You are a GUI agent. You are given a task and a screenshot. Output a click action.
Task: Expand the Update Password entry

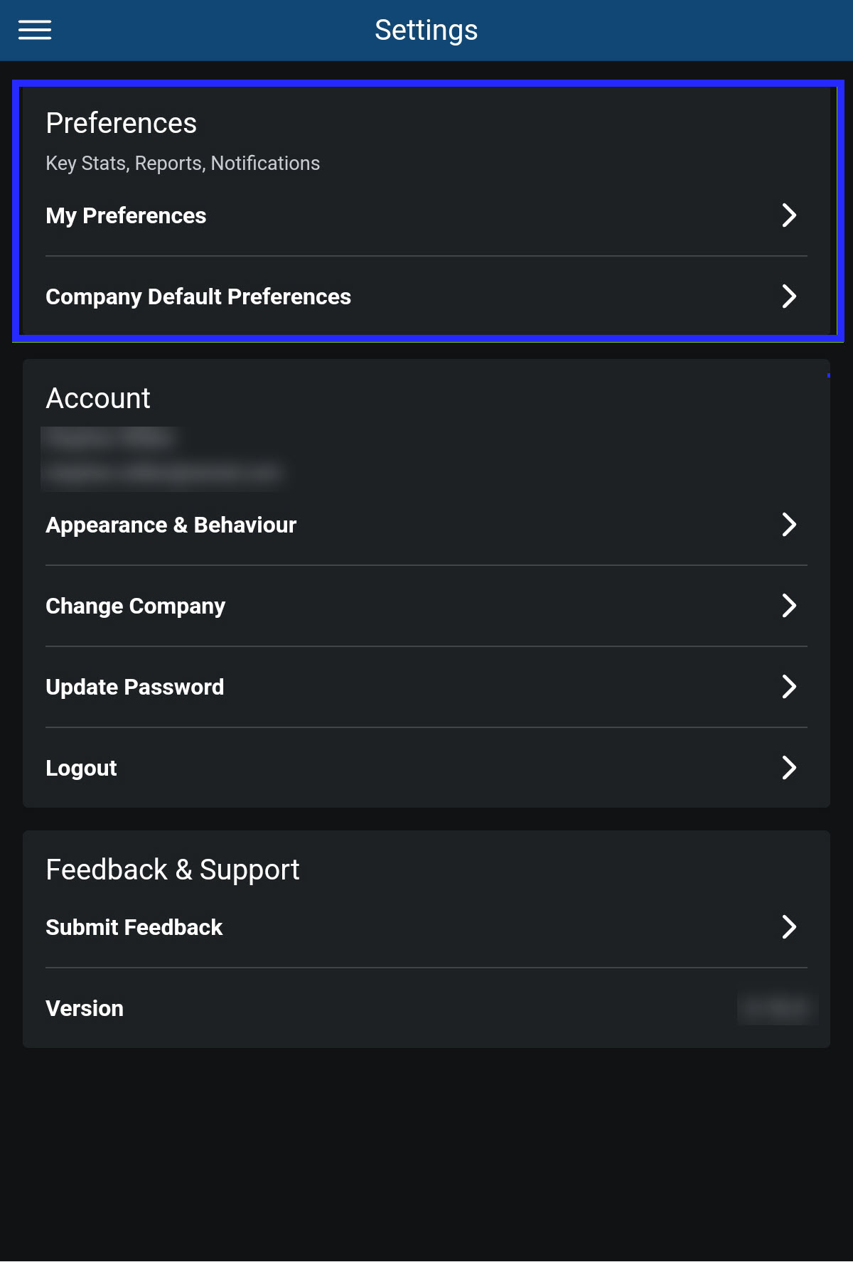point(134,687)
